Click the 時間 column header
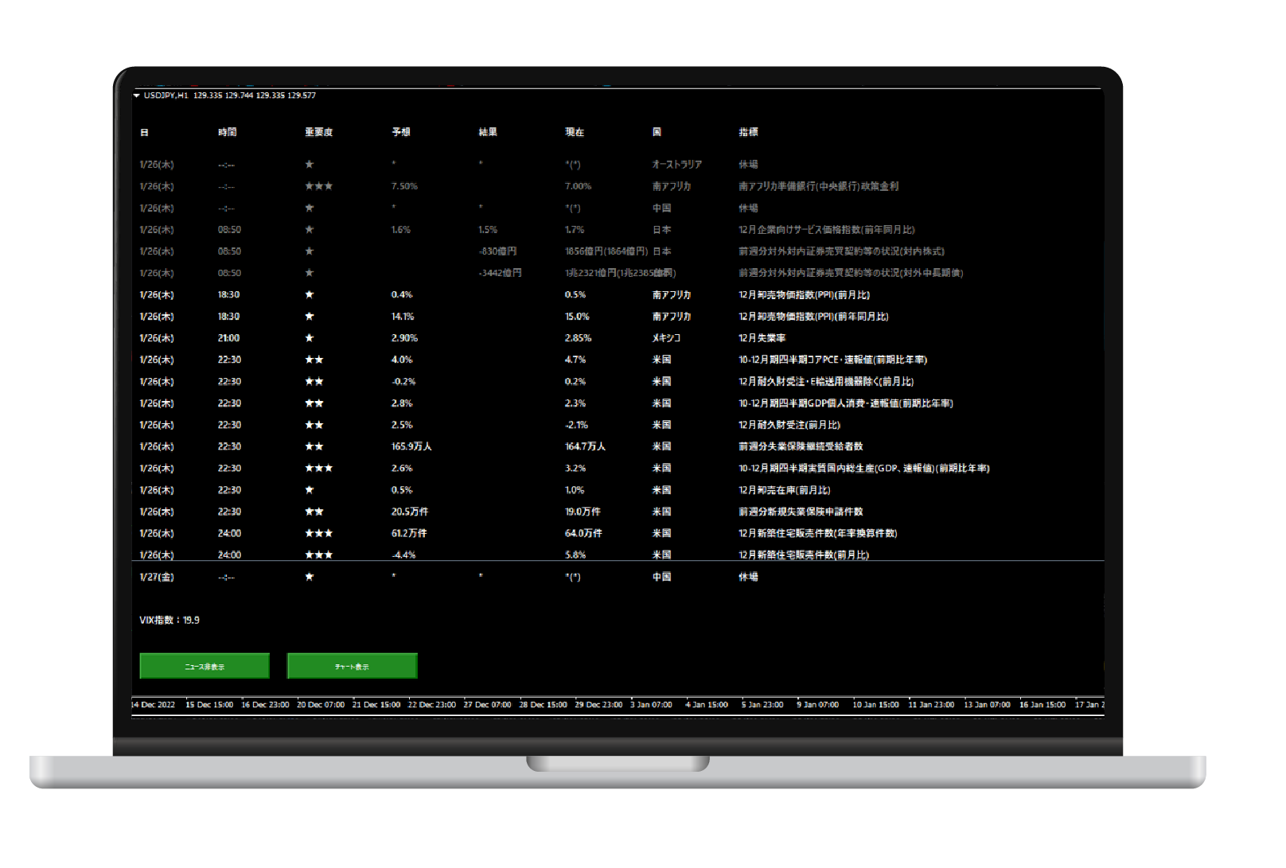1286x868 pixels. coord(228,132)
